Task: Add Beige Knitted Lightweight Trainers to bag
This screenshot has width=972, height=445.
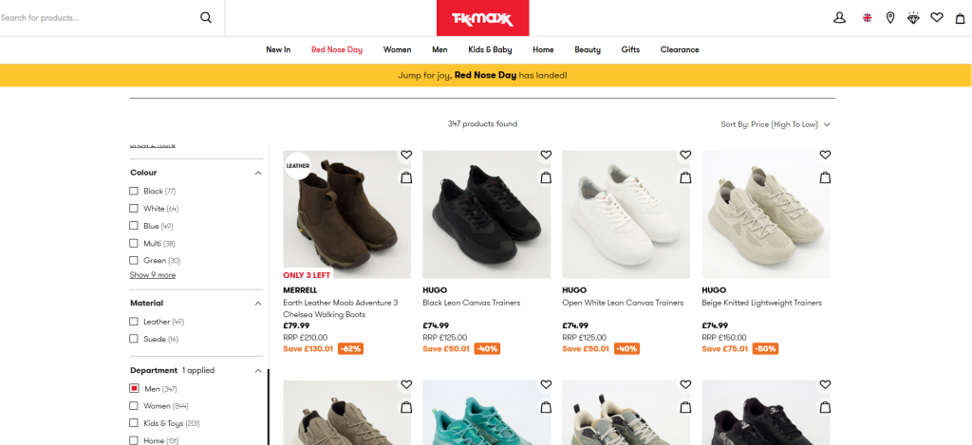Action: 825,176
